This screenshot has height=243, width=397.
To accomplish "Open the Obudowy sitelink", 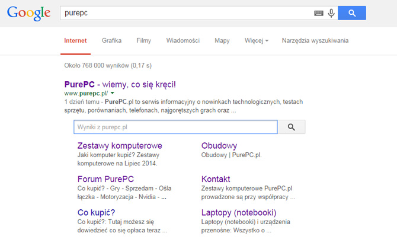I will click(219, 146).
